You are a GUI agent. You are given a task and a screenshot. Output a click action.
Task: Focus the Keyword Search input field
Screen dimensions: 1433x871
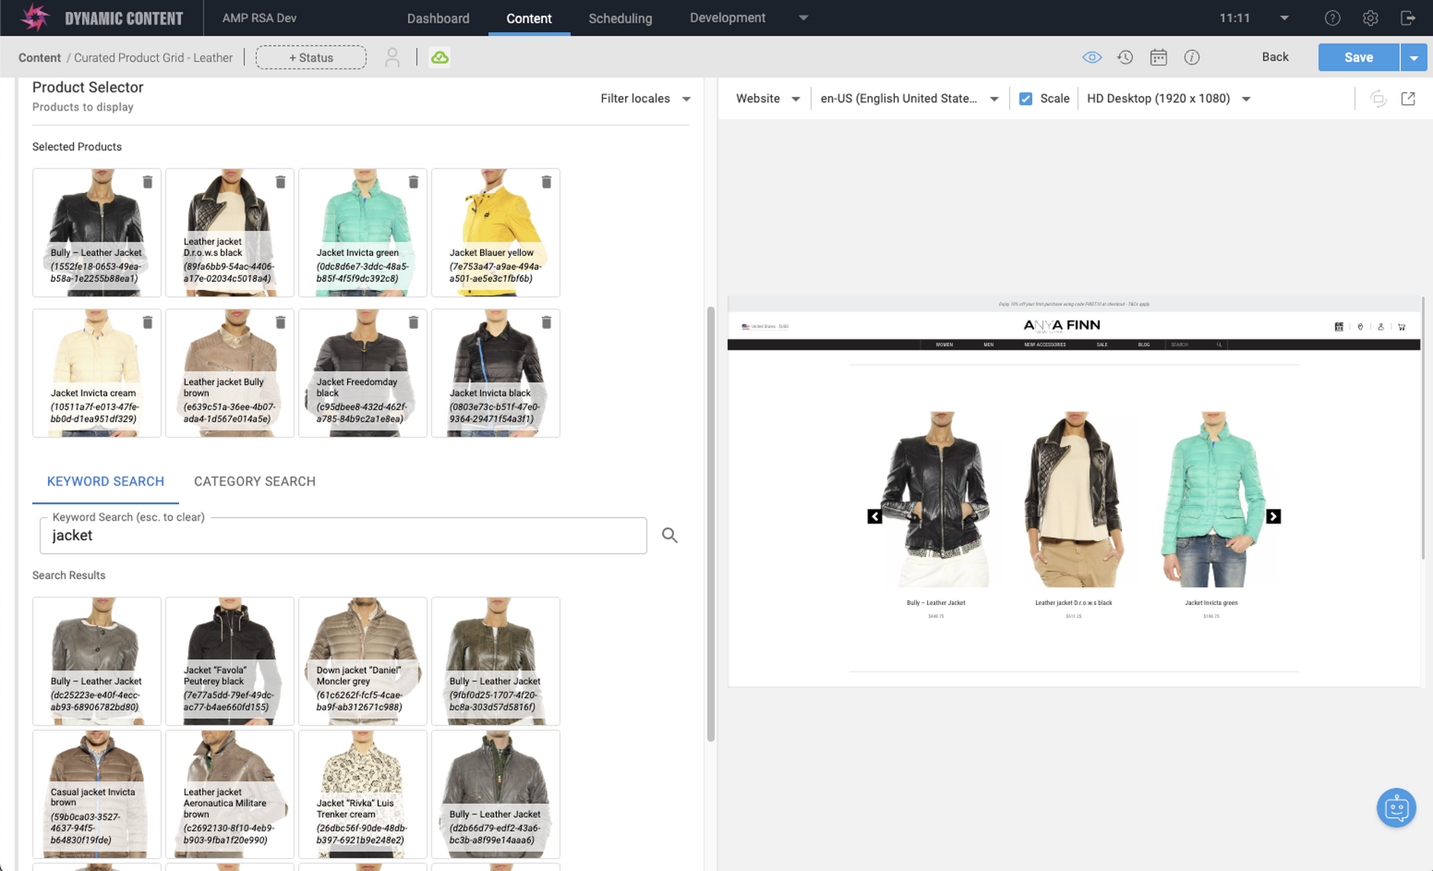(x=343, y=536)
